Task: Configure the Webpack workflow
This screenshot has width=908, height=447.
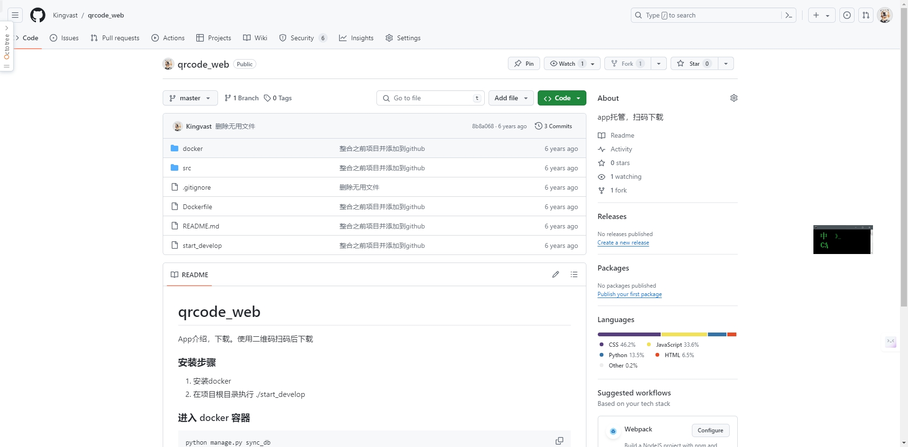Action: 710,430
